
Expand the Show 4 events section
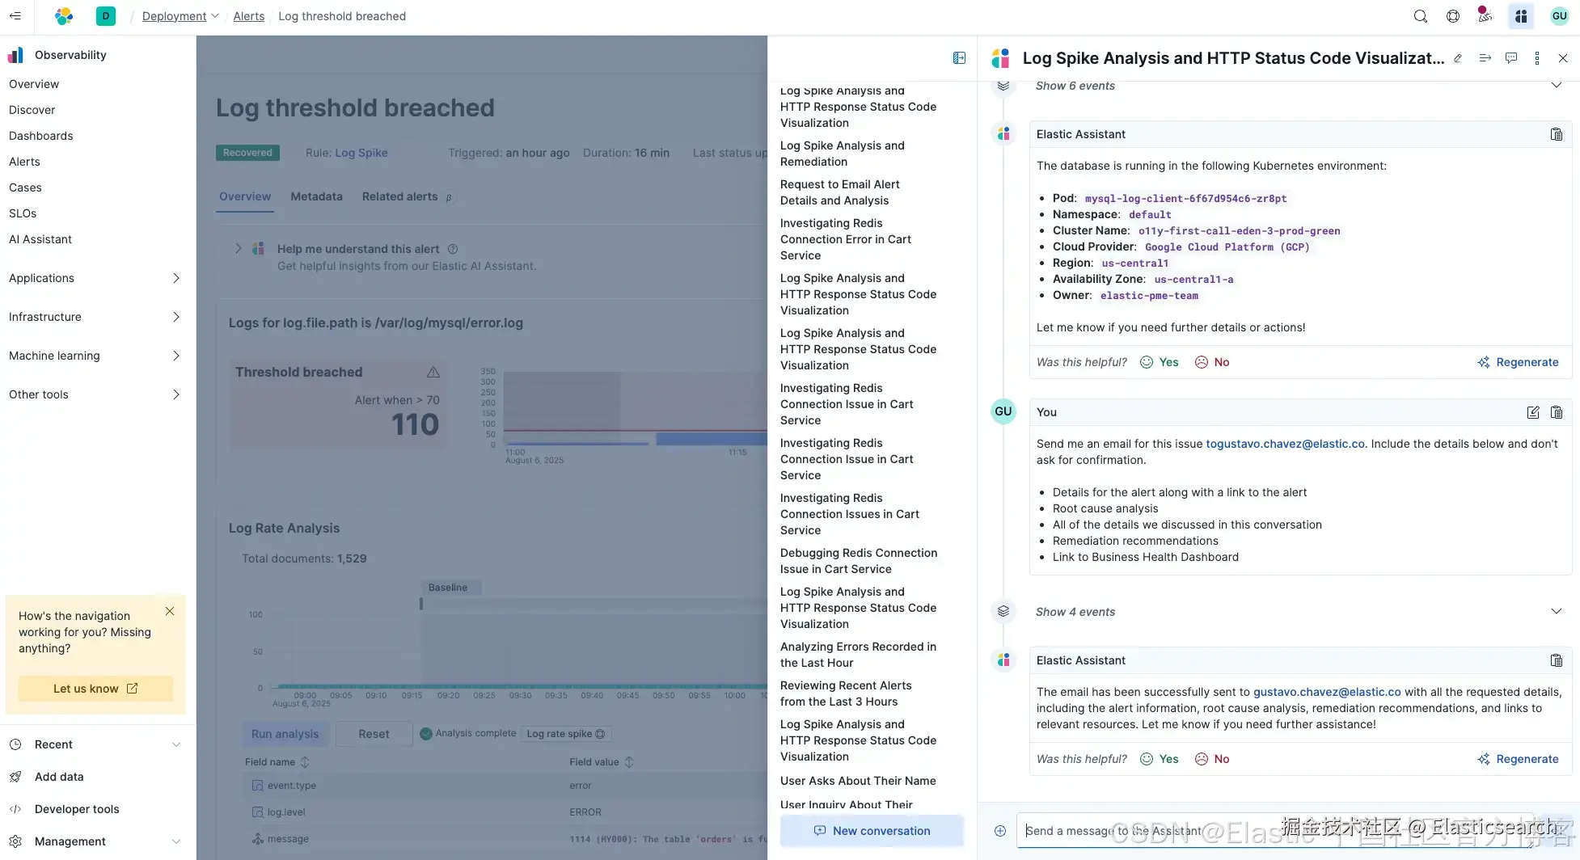coord(1556,612)
